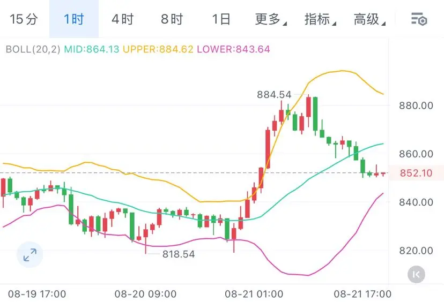444x302 pixels.
Task: Select the 1时 timeframe tab
Action: [74, 19]
